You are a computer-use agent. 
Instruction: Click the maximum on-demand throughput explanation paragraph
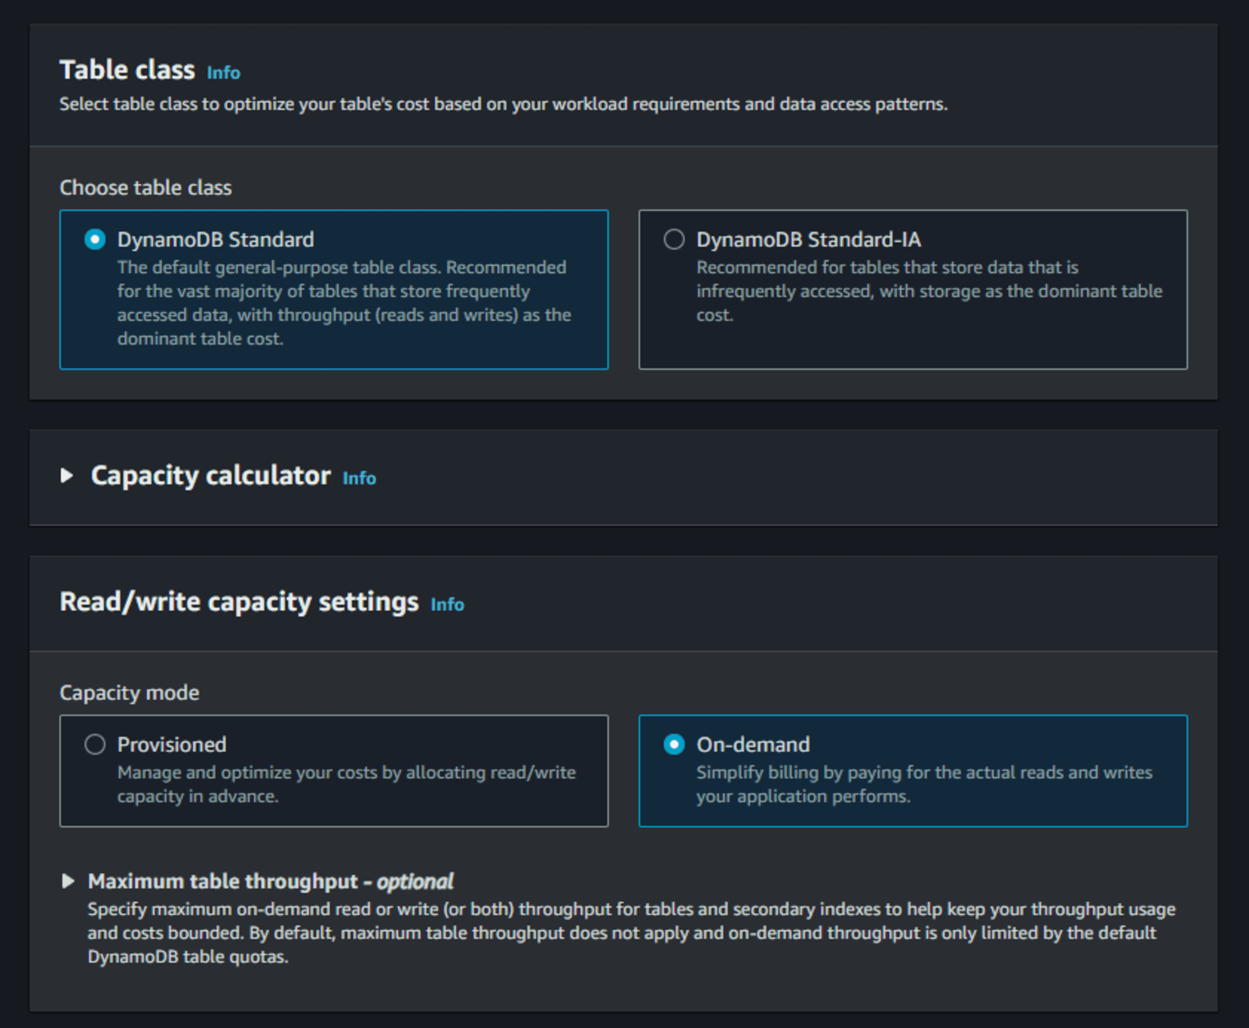(x=631, y=933)
